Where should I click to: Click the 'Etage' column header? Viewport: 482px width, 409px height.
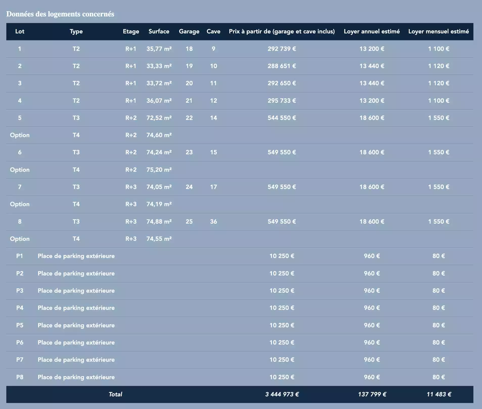(x=131, y=31)
